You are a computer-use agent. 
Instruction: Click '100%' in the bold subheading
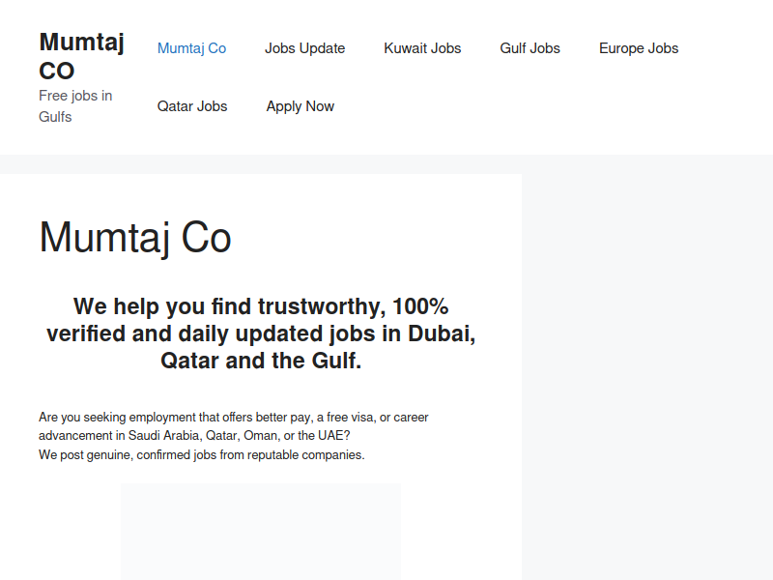(x=420, y=306)
